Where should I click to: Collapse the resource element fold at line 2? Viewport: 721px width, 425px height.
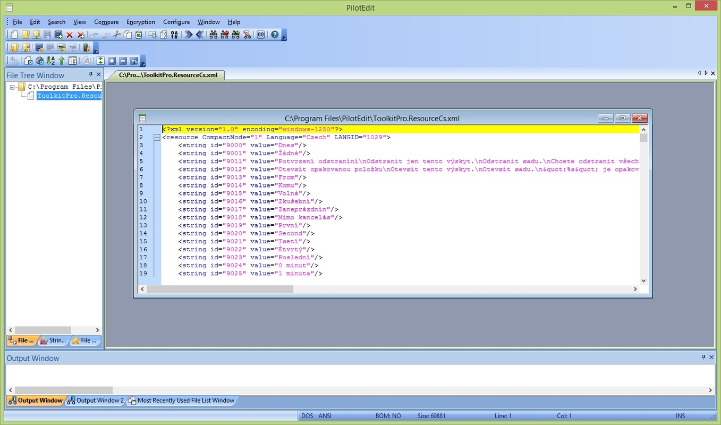pos(157,138)
